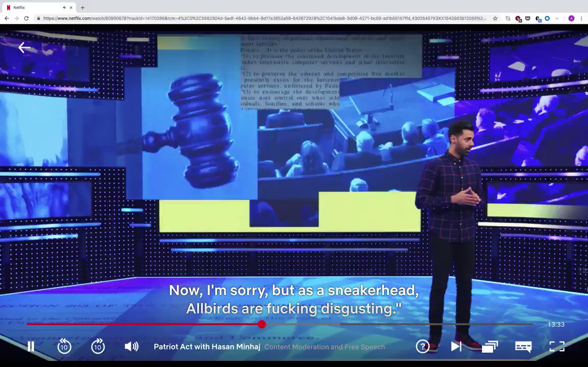Seek to a later point on the gray progress bar

click(399, 324)
